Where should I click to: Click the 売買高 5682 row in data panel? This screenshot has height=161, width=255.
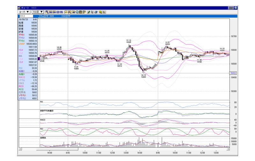pyautogui.click(x=28, y=92)
